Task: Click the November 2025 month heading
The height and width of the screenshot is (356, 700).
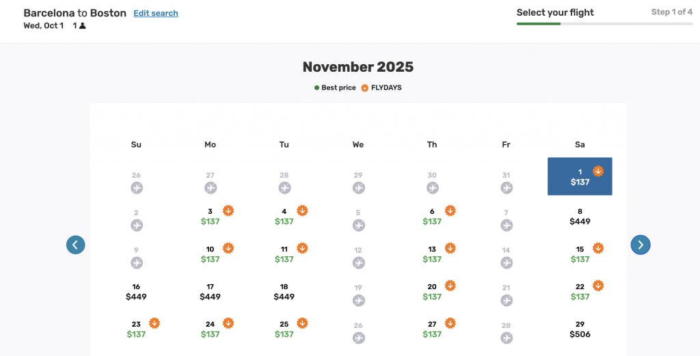Action: (x=358, y=67)
